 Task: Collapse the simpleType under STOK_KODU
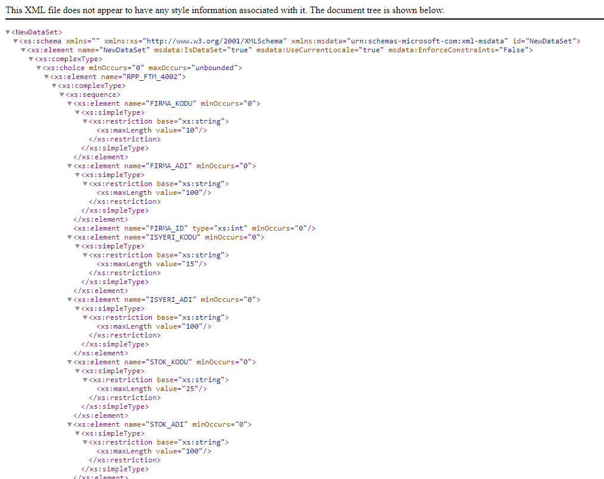[x=77, y=371]
